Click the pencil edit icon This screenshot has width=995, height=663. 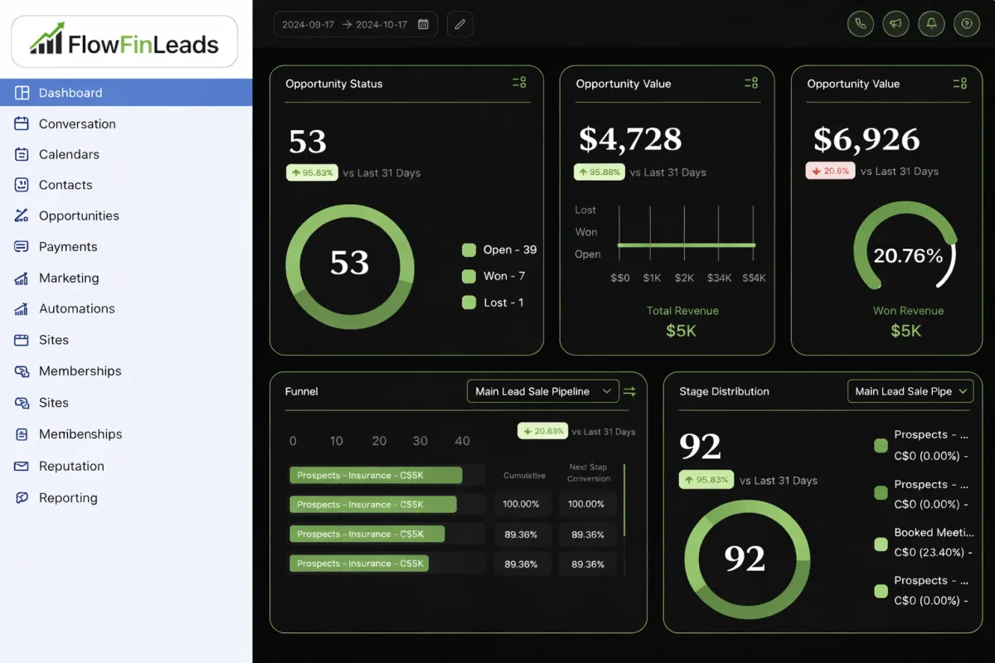[x=460, y=24]
